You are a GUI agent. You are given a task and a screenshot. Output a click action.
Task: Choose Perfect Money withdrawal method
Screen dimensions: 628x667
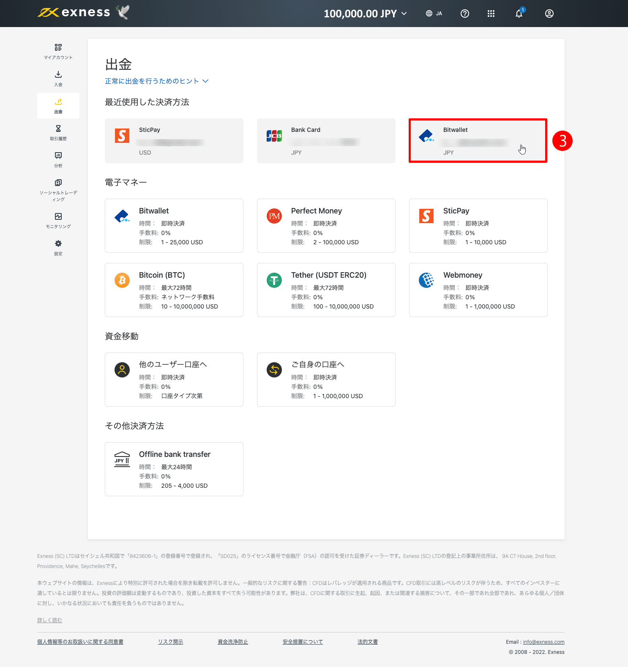click(326, 226)
